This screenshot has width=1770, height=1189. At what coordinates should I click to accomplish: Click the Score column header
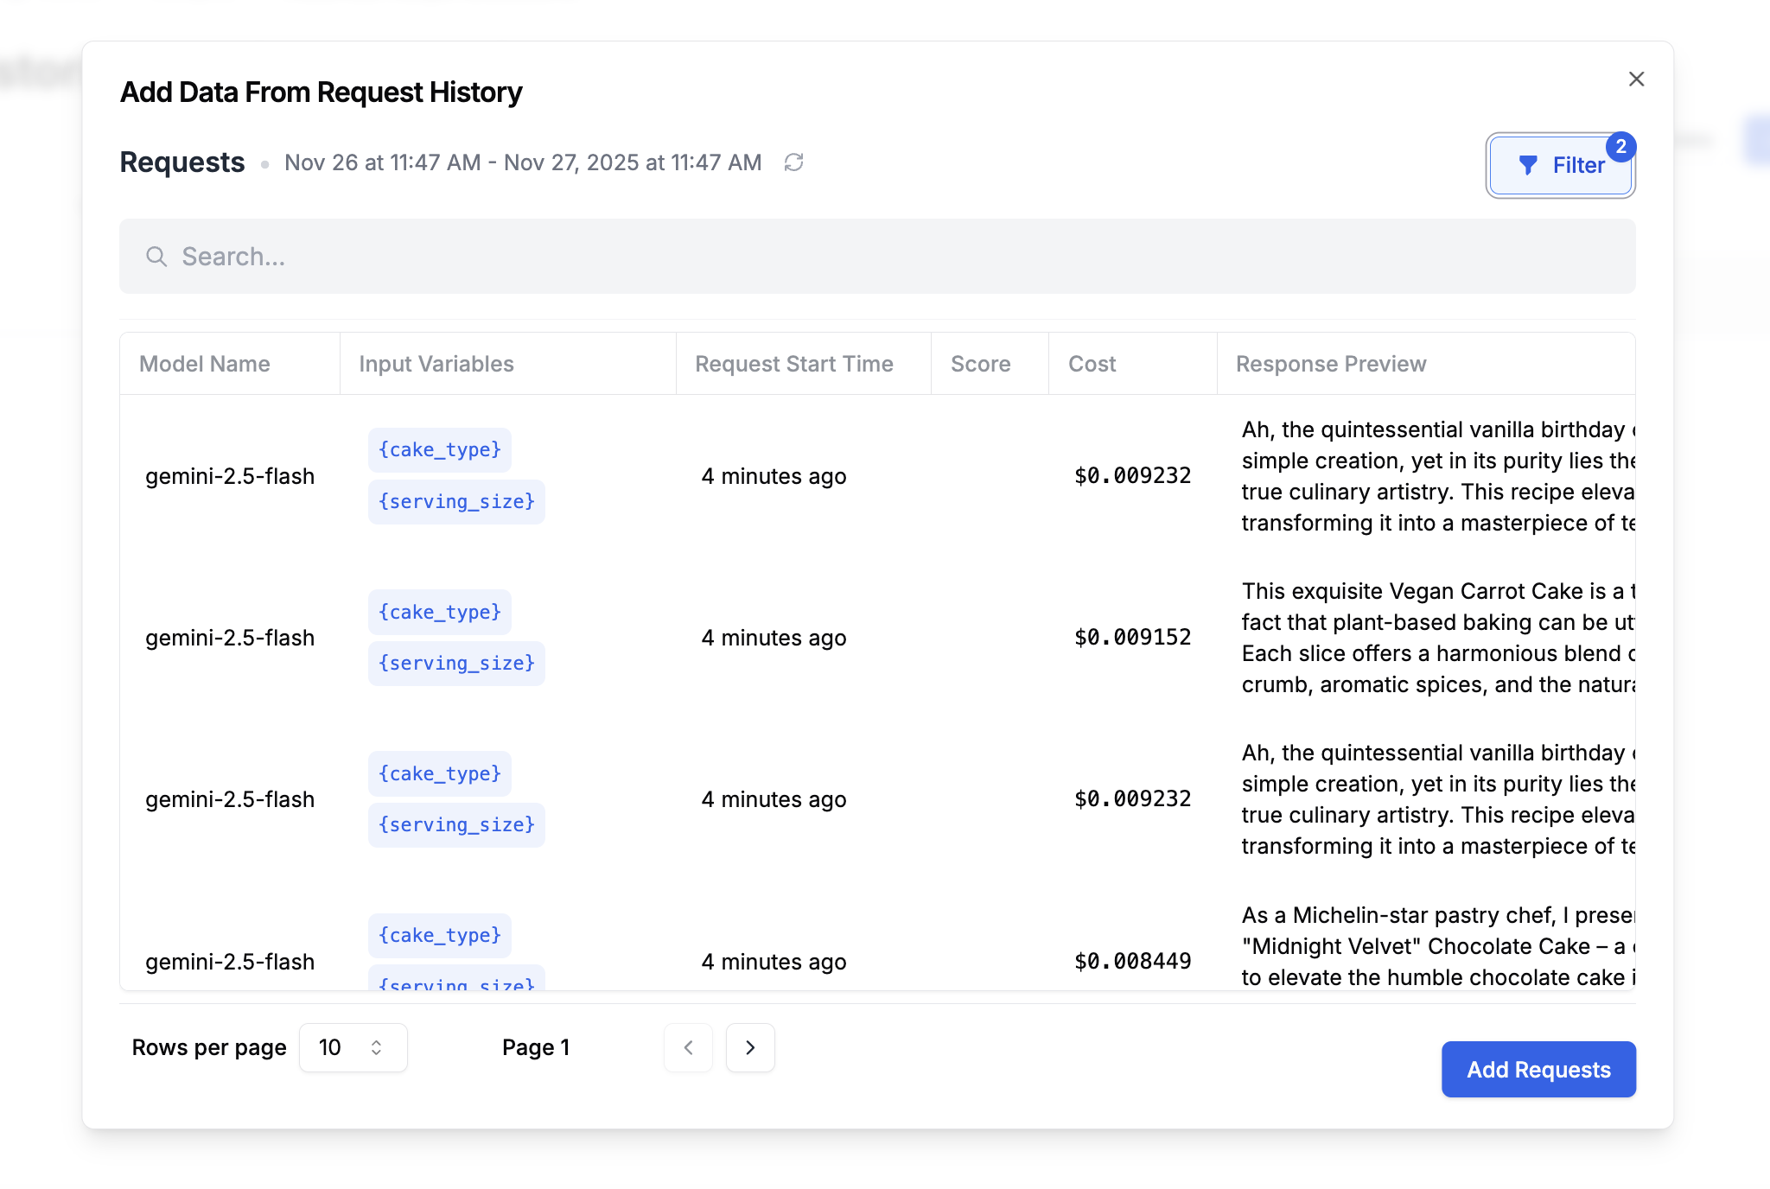(980, 363)
